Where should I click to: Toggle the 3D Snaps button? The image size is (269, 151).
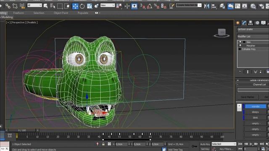pyautogui.click(x=142, y=6)
